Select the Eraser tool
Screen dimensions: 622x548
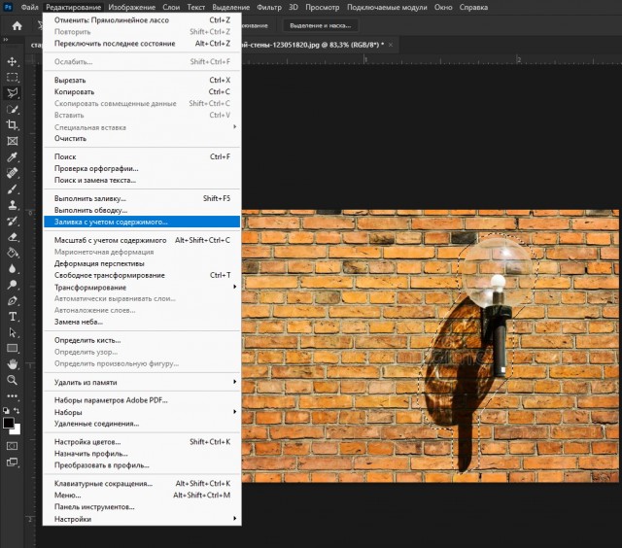(x=13, y=236)
